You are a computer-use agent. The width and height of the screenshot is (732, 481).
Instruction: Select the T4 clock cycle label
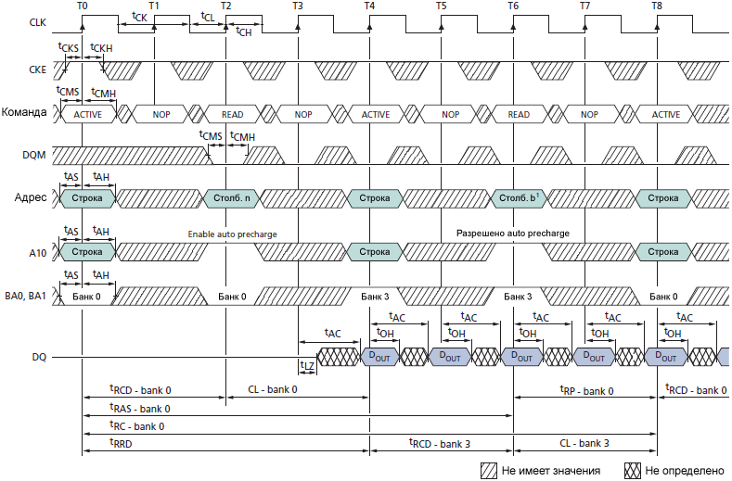369,6
